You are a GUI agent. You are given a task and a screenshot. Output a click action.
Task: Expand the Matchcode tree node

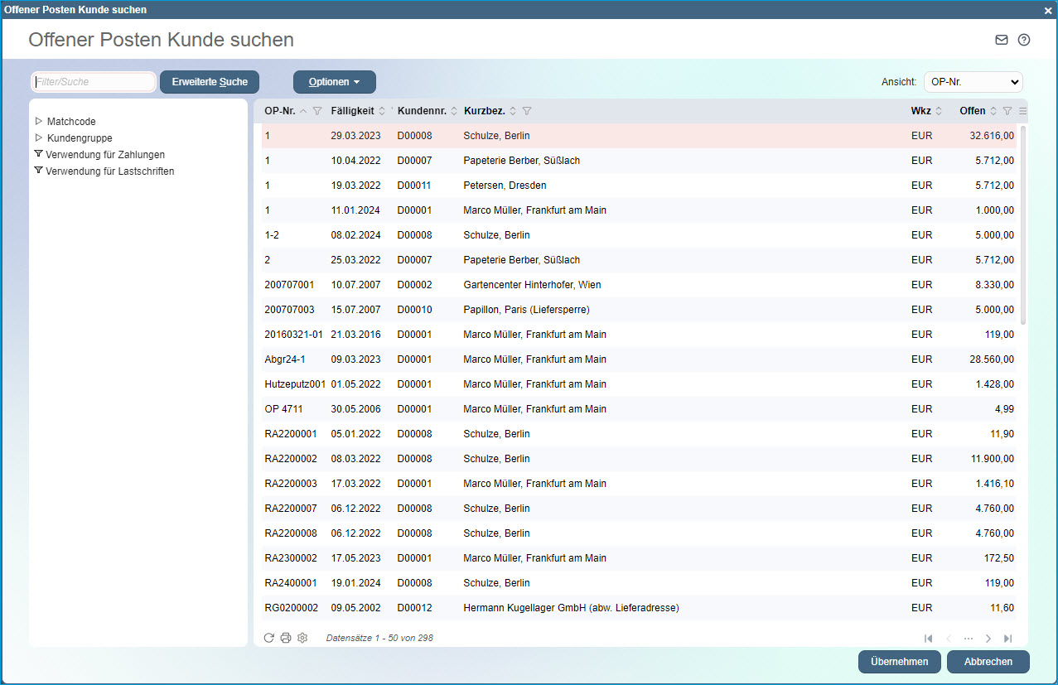[38, 122]
